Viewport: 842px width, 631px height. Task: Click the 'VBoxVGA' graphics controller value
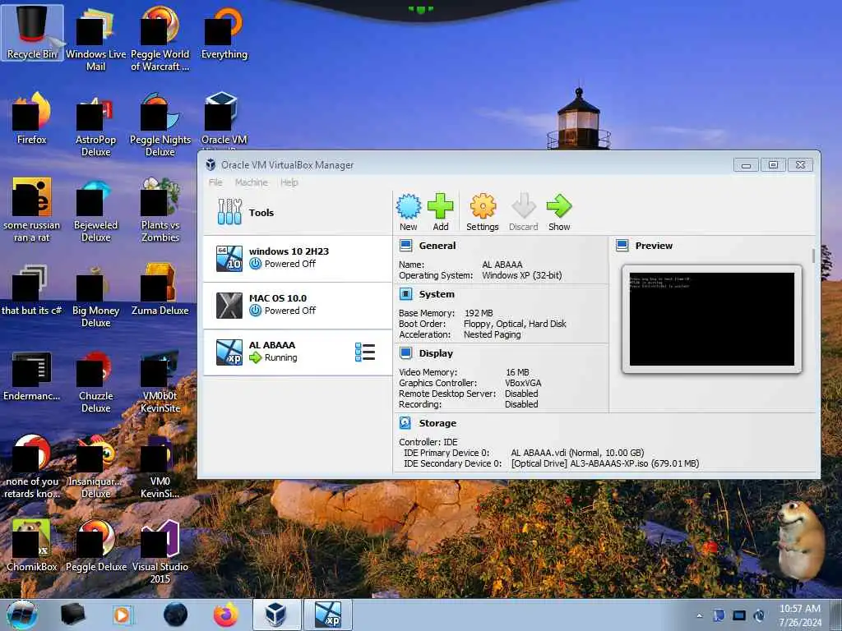coord(523,383)
